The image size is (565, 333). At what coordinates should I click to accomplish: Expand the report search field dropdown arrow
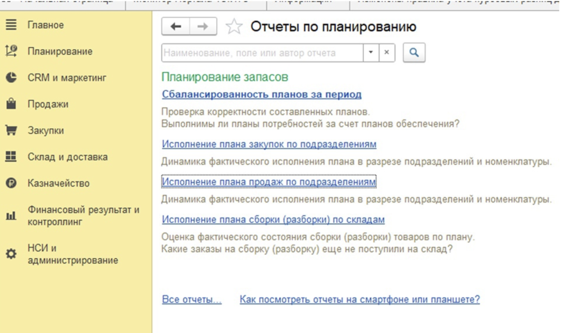[371, 53]
